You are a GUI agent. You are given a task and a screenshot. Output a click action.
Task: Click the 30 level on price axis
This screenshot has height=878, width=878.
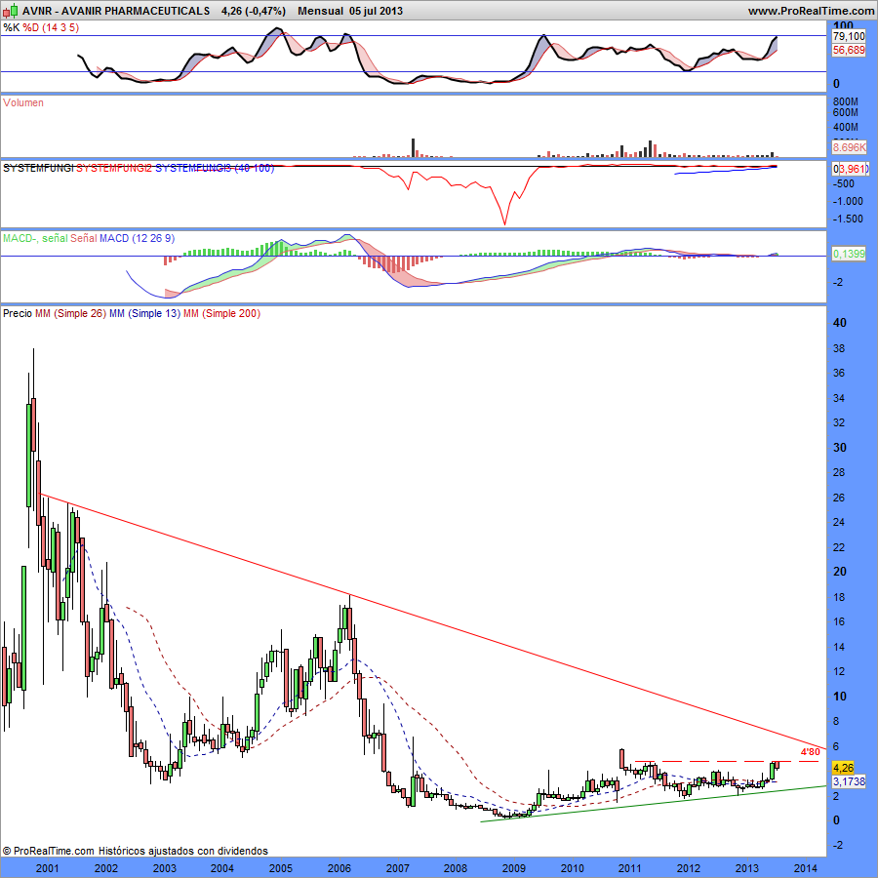(x=839, y=448)
